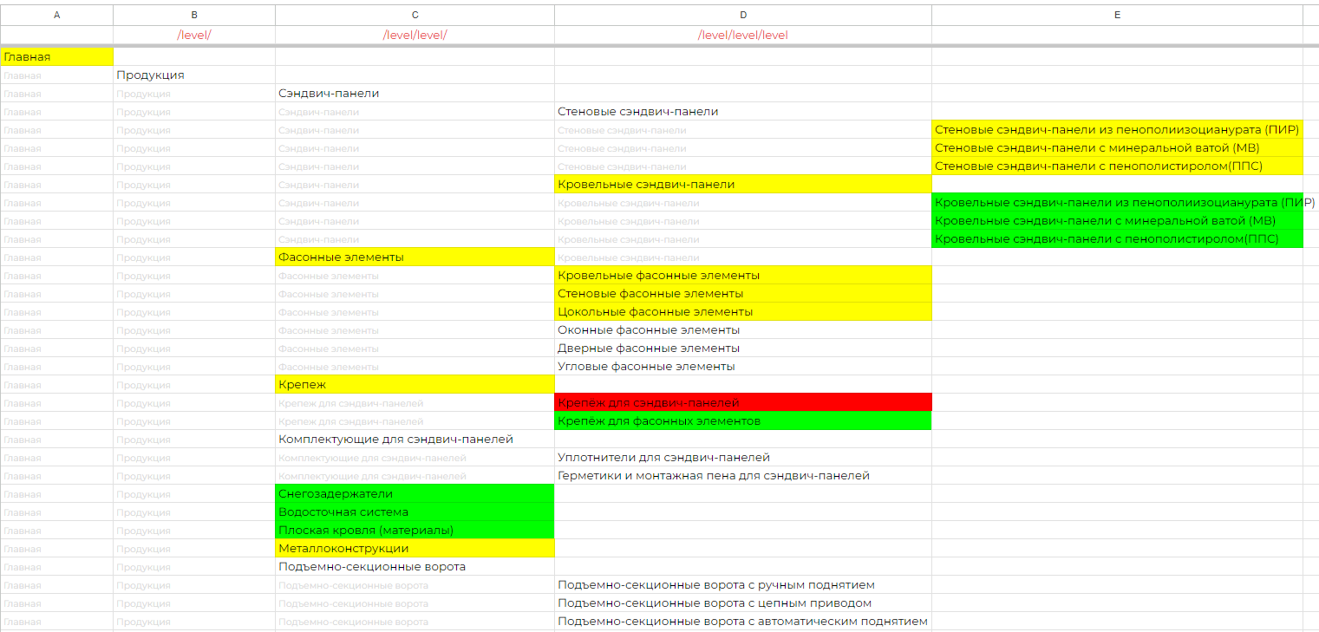Select green Плоская кровля (материалы) cell
The width and height of the screenshot is (1319, 632).
(x=415, y=530)
